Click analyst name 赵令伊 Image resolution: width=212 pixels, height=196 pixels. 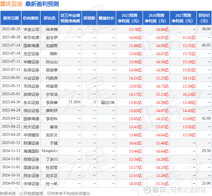click(x=52, y=38)
